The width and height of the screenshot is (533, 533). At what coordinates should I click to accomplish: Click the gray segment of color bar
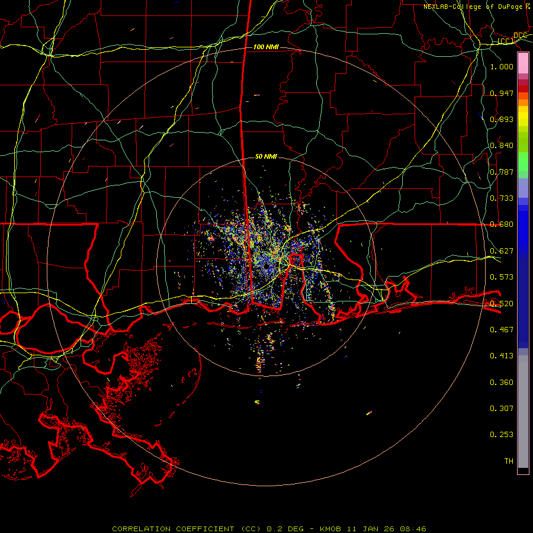[x=523, y=412]
